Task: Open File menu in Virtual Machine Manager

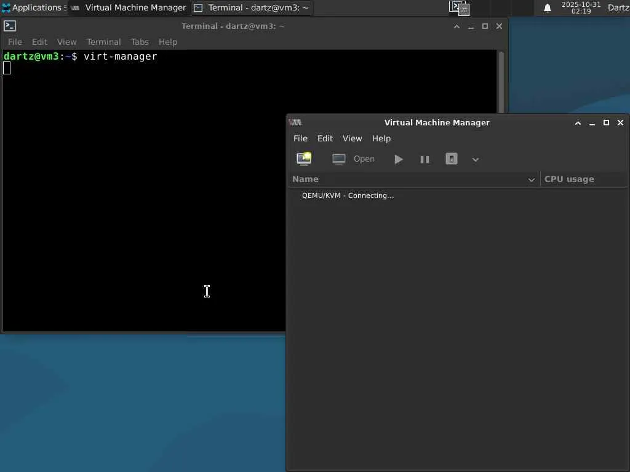Action: tap(300, 138)
